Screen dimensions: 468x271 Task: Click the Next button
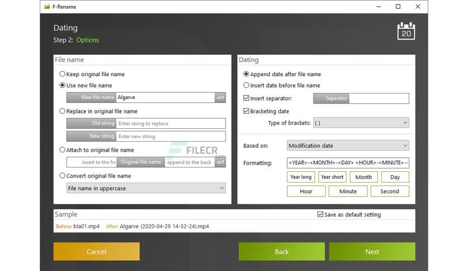pos(372,251)
